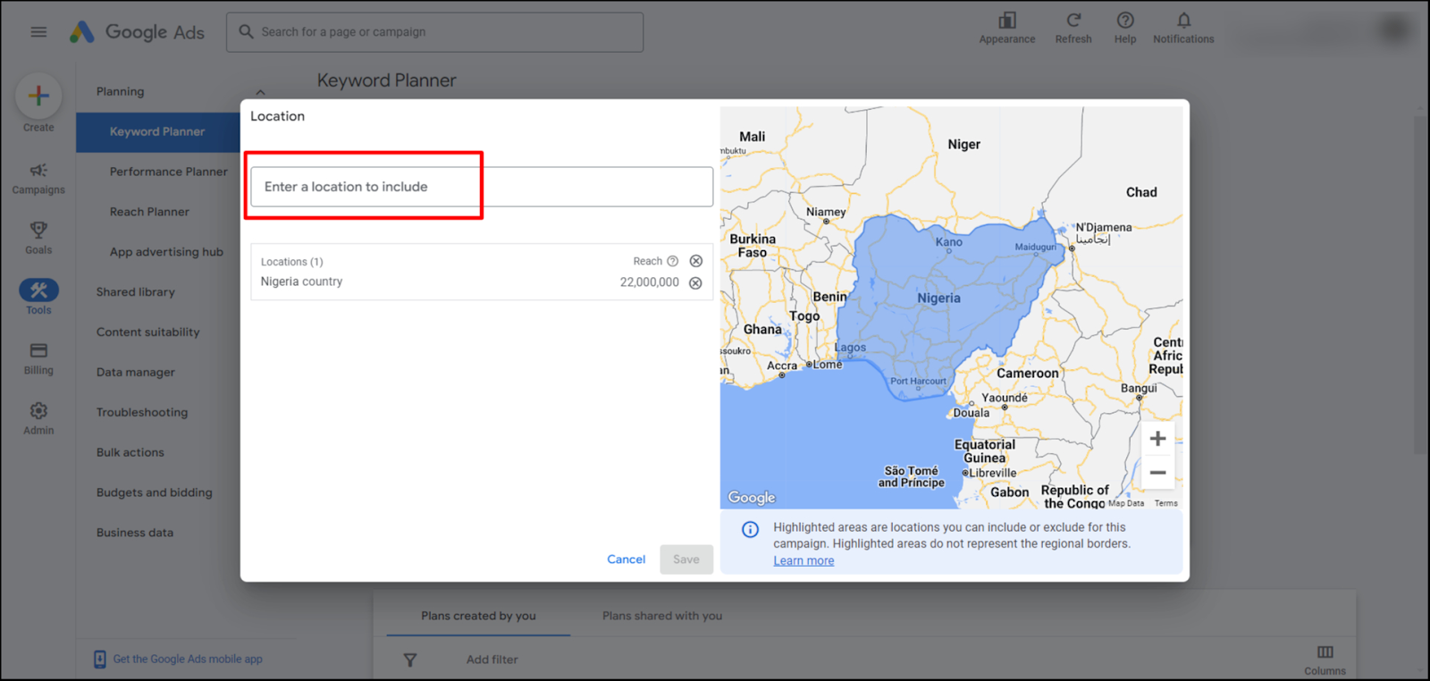Screen dimensions: 1430x681
Task: Remove all locations with header X icon
Action: click(696, 261)
